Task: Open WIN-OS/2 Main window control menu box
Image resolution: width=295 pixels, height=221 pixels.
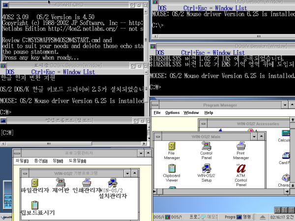Action: tap(157, 136)
